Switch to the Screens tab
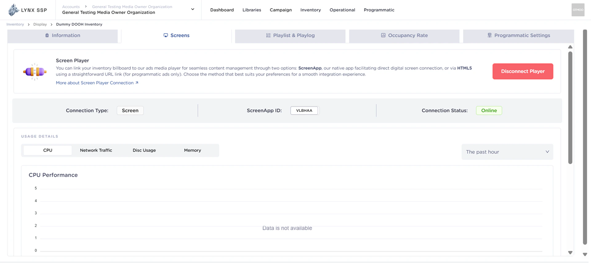 tap(176, 36)
